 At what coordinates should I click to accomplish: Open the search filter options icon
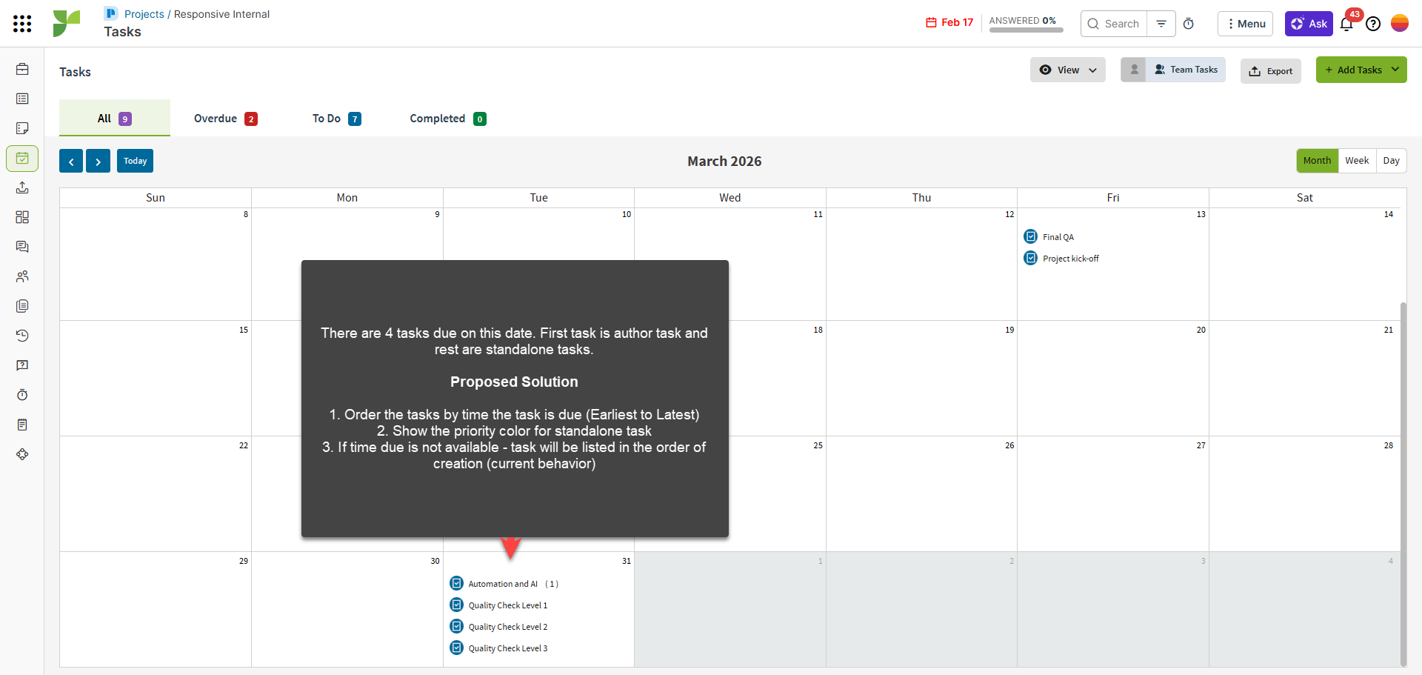point(1161,24)
